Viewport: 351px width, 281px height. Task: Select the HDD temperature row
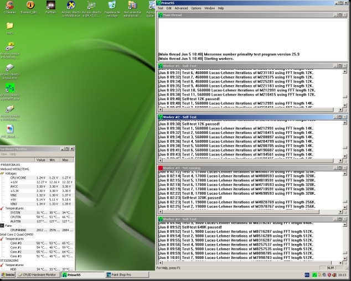37,269
